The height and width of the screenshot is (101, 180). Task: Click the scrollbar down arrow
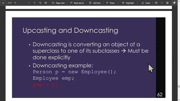tap(179, 100)
